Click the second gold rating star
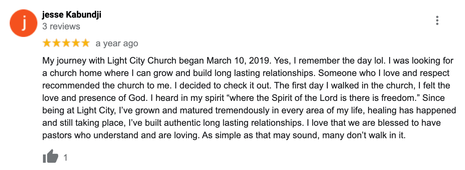Viewport: 465px width, 170px height. [x=56, y=43]
